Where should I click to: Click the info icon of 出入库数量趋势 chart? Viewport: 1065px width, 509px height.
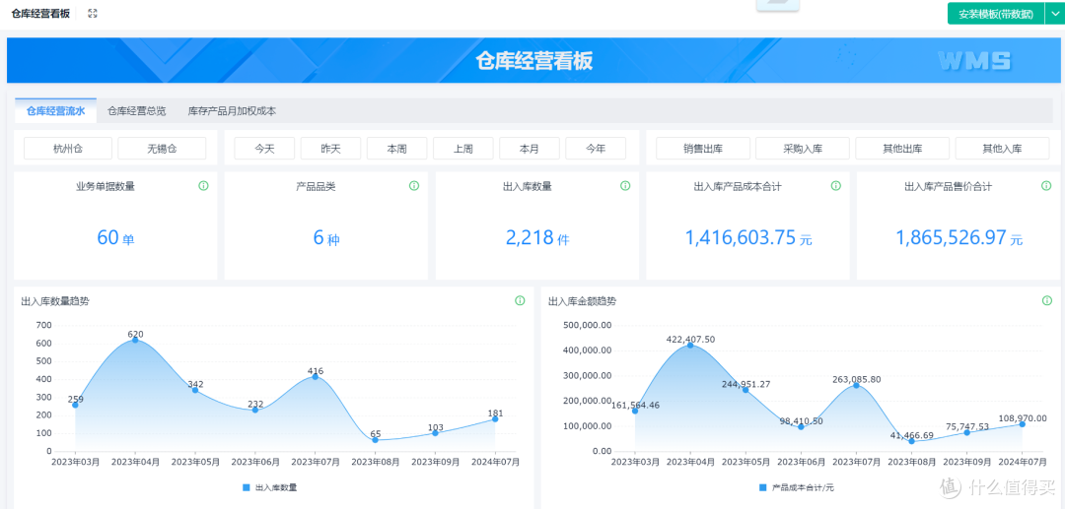click(520, 301)
